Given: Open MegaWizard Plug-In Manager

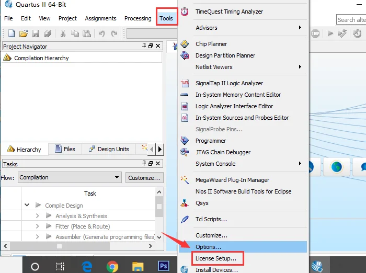Looking at the screenshot, I should pyautogui.click(x=243, y=180).
